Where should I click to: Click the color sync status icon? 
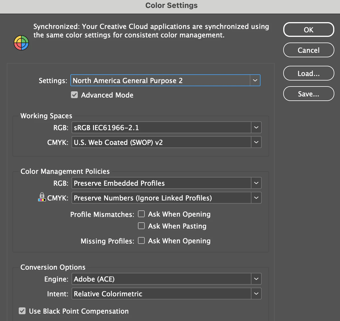[x=21, y=43]
